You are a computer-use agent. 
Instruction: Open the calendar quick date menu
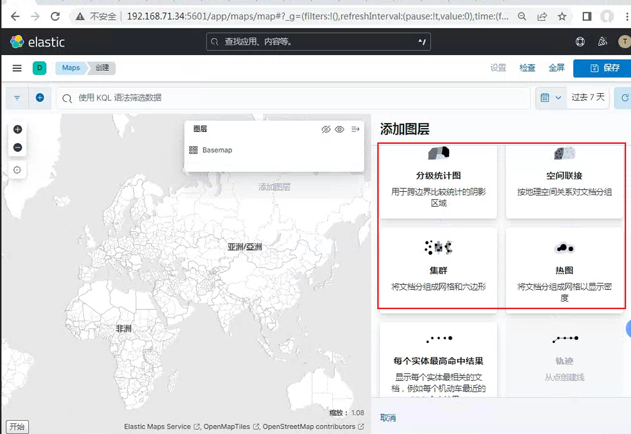551,98
